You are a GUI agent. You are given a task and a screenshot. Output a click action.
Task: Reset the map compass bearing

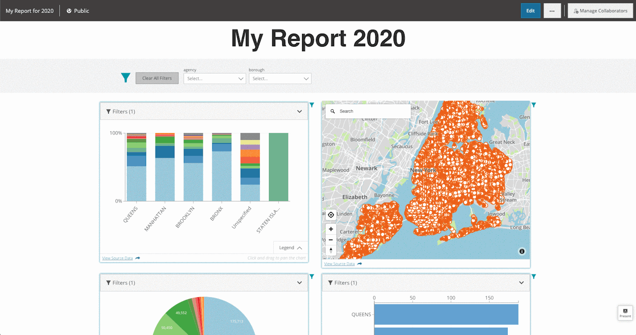[x=331, y=250]
